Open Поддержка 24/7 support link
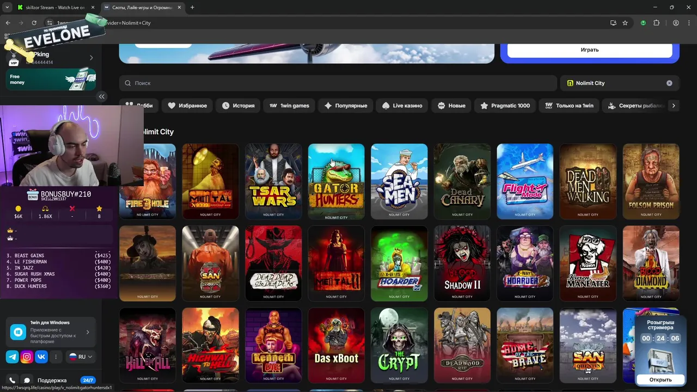 click(x=66, y=380)
